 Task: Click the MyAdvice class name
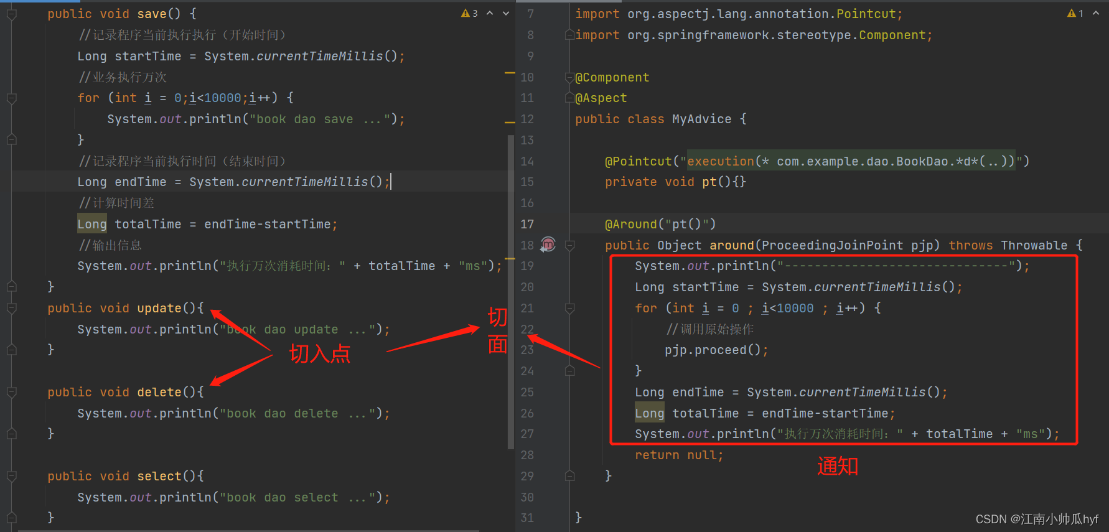click(702, 119)
